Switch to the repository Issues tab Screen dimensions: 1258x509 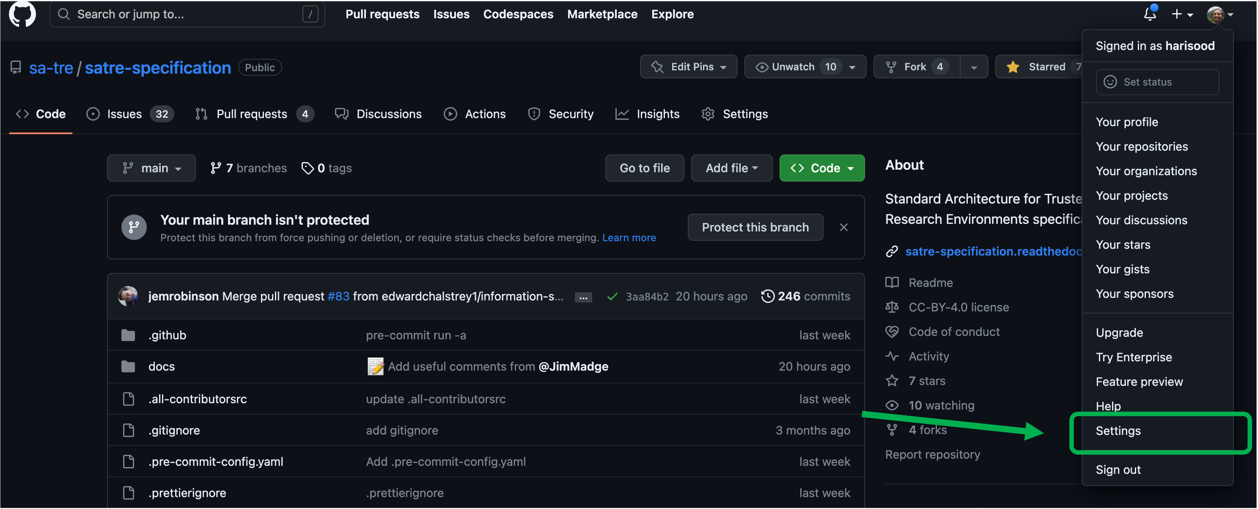click(x=130, y=114)
